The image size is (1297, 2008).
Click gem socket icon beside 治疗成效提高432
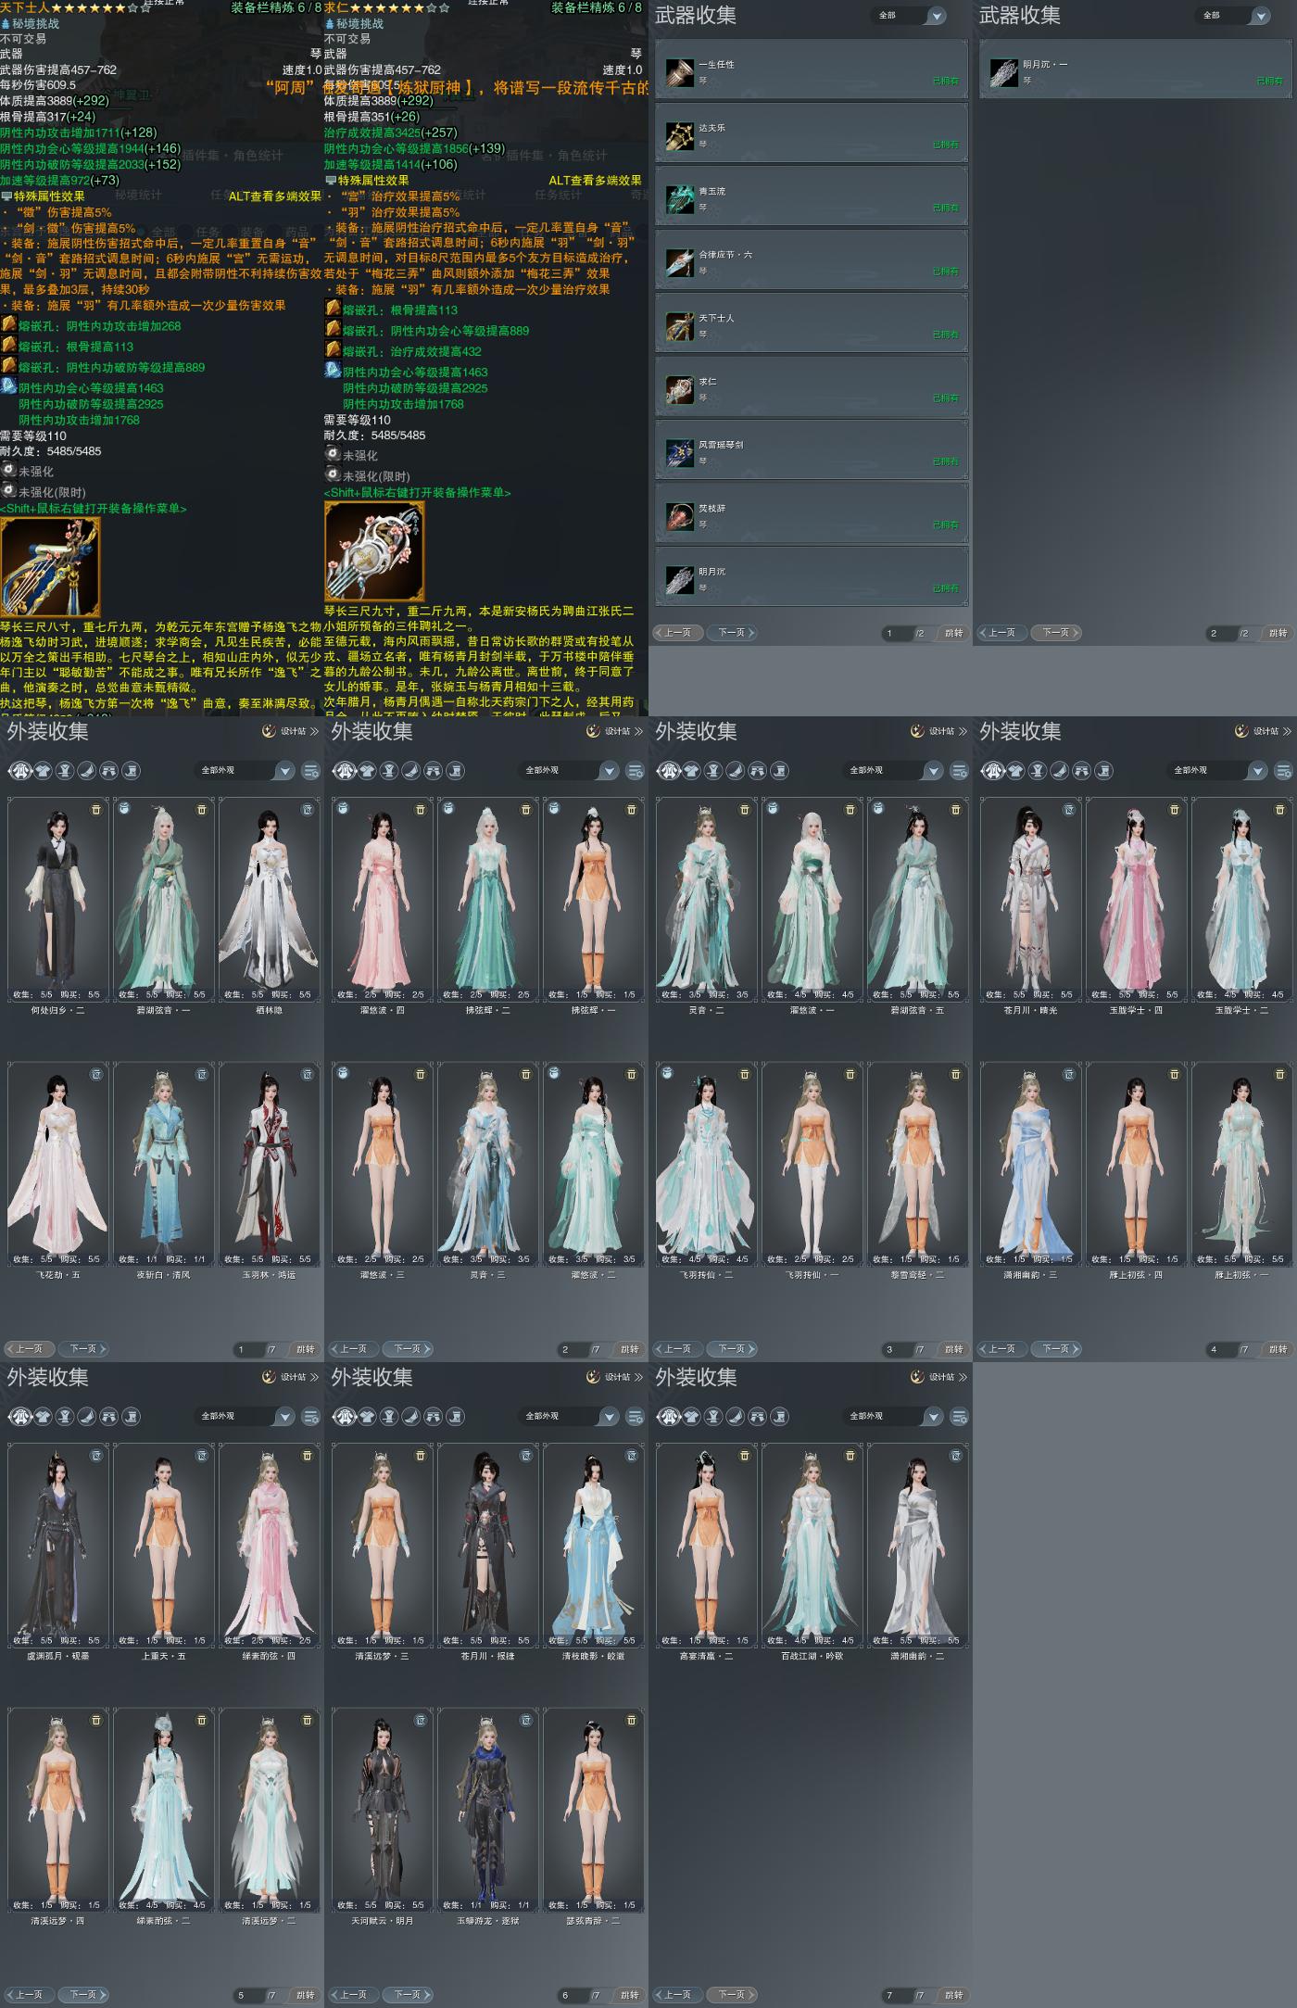333,350
